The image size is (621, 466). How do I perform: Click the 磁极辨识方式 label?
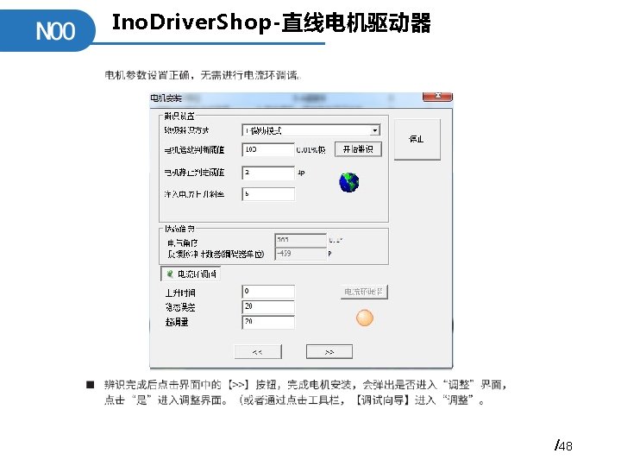coord(186,130)
